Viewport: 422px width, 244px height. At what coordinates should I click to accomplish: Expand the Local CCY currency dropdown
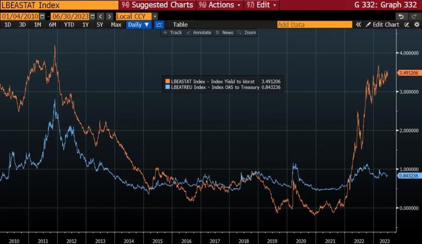point(155,16)
